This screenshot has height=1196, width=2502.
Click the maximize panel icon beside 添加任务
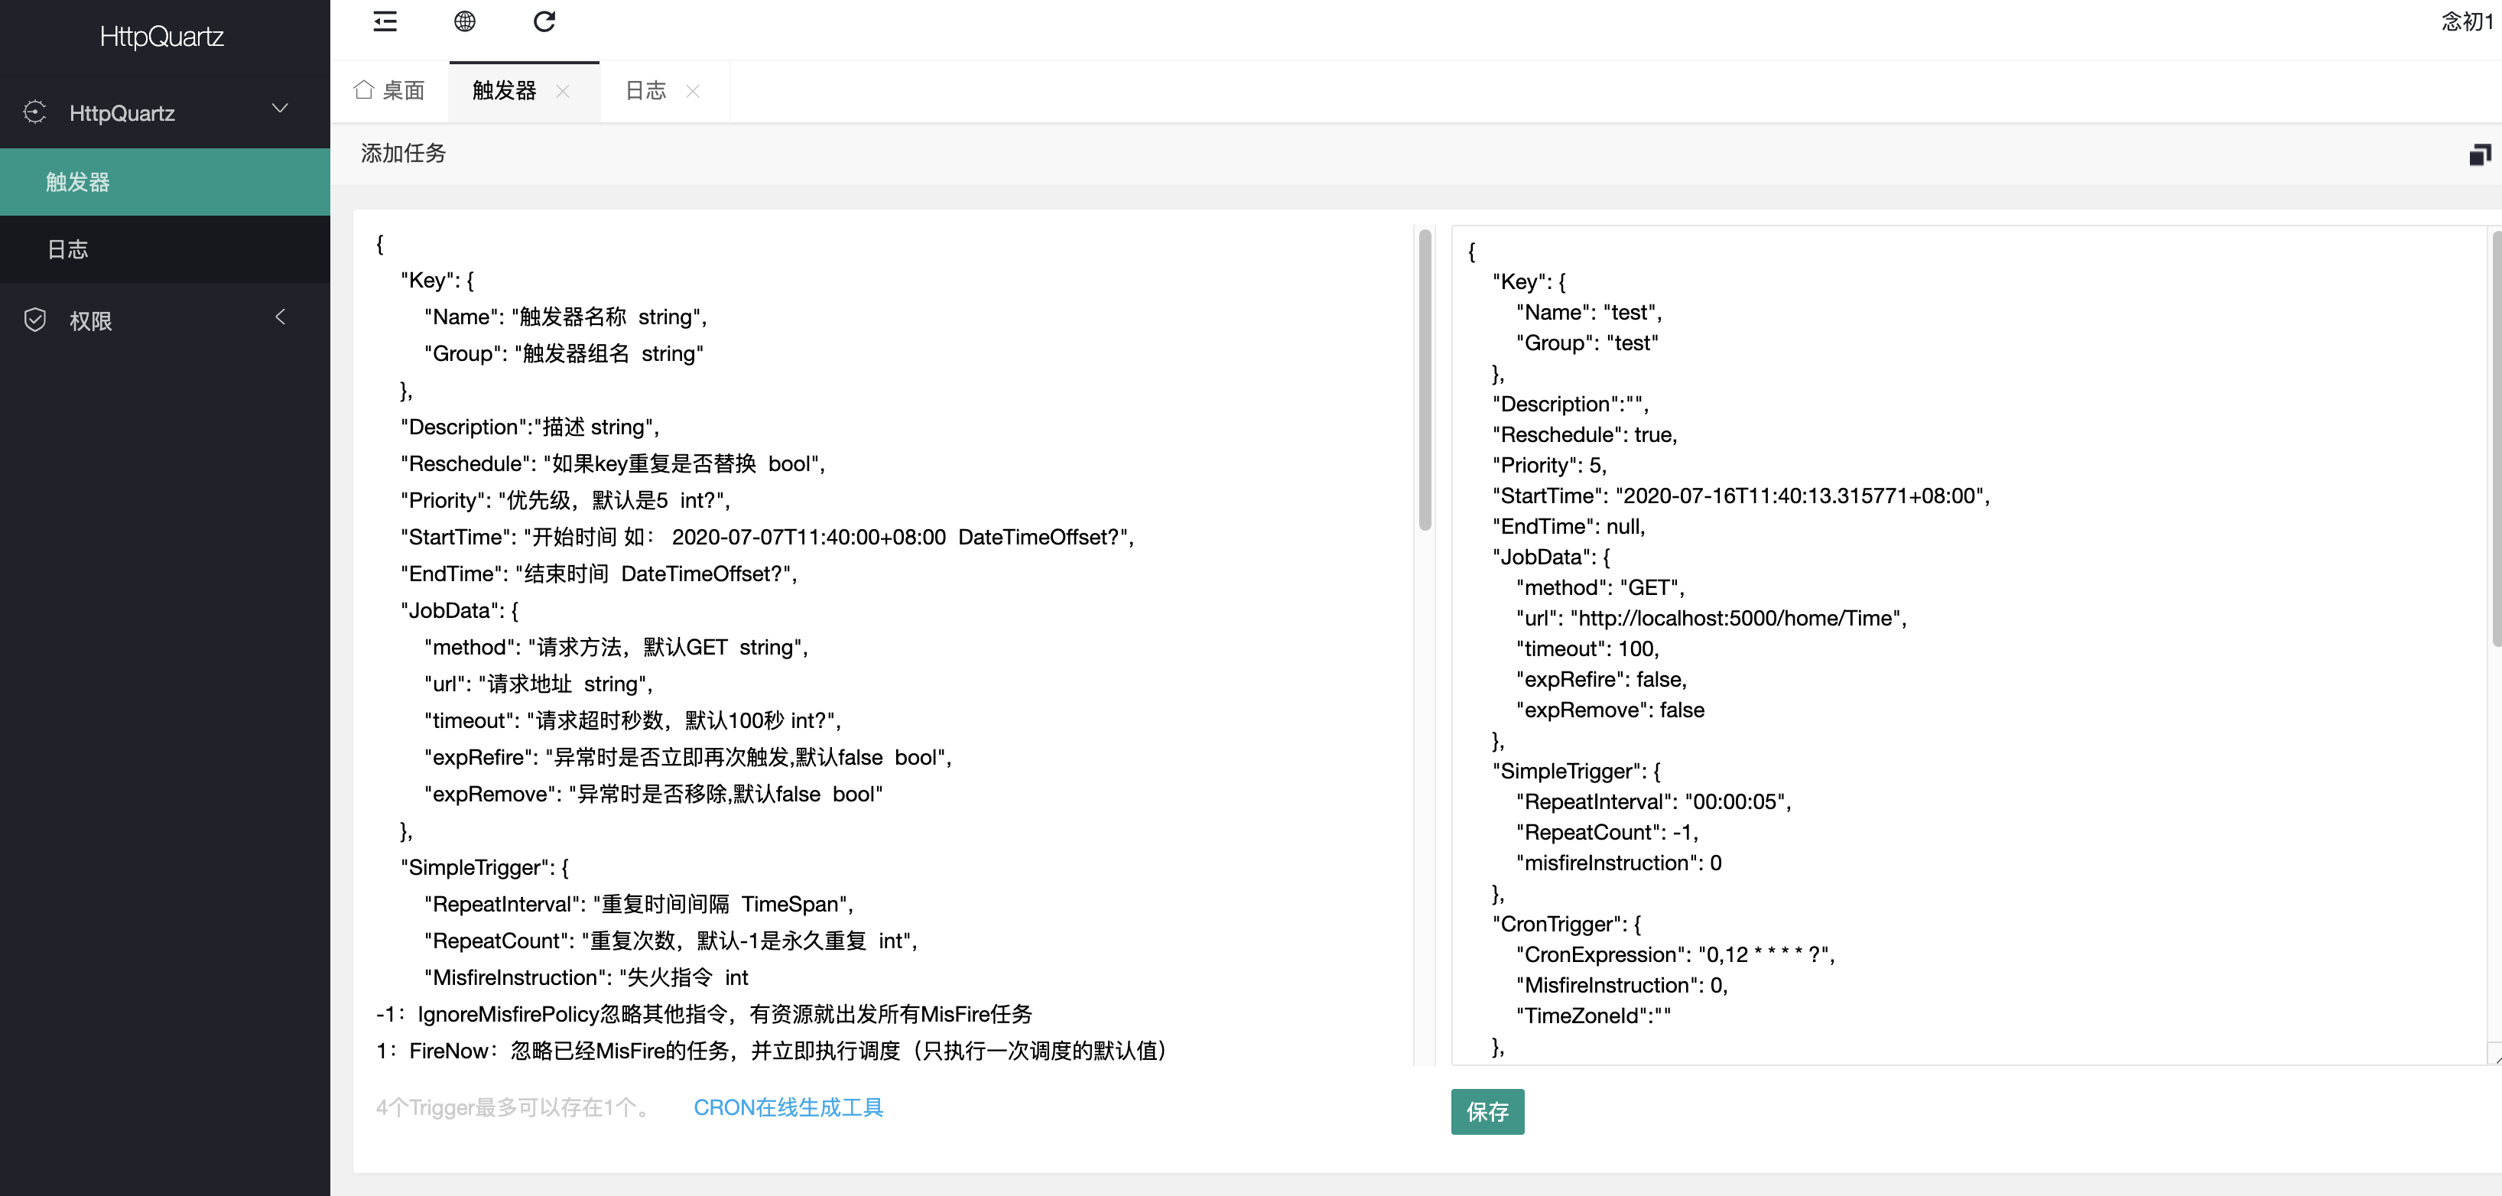(2480, 154)
